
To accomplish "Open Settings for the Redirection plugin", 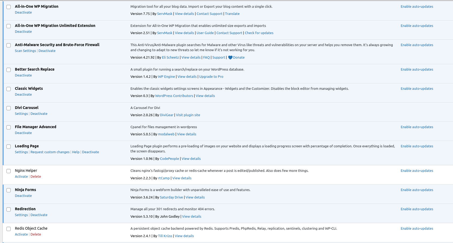I will (x=21, y=215).
